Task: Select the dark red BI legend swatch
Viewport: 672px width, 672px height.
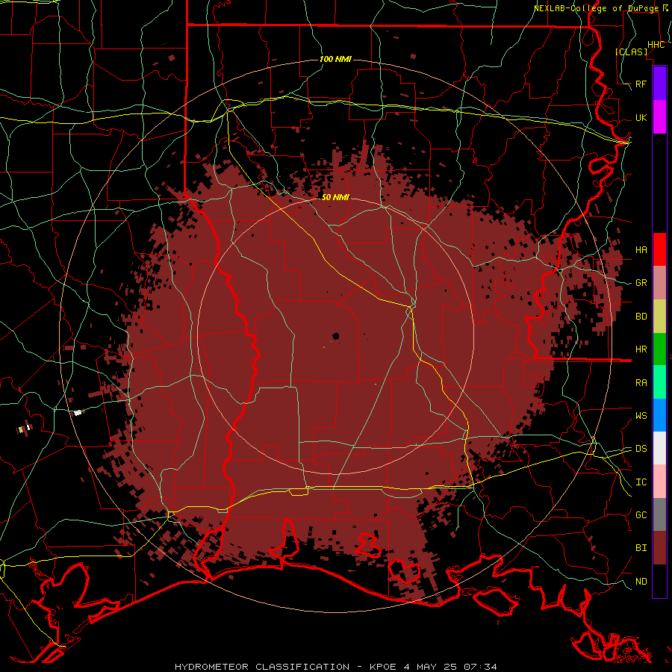Action: click(x=659, y=548)
